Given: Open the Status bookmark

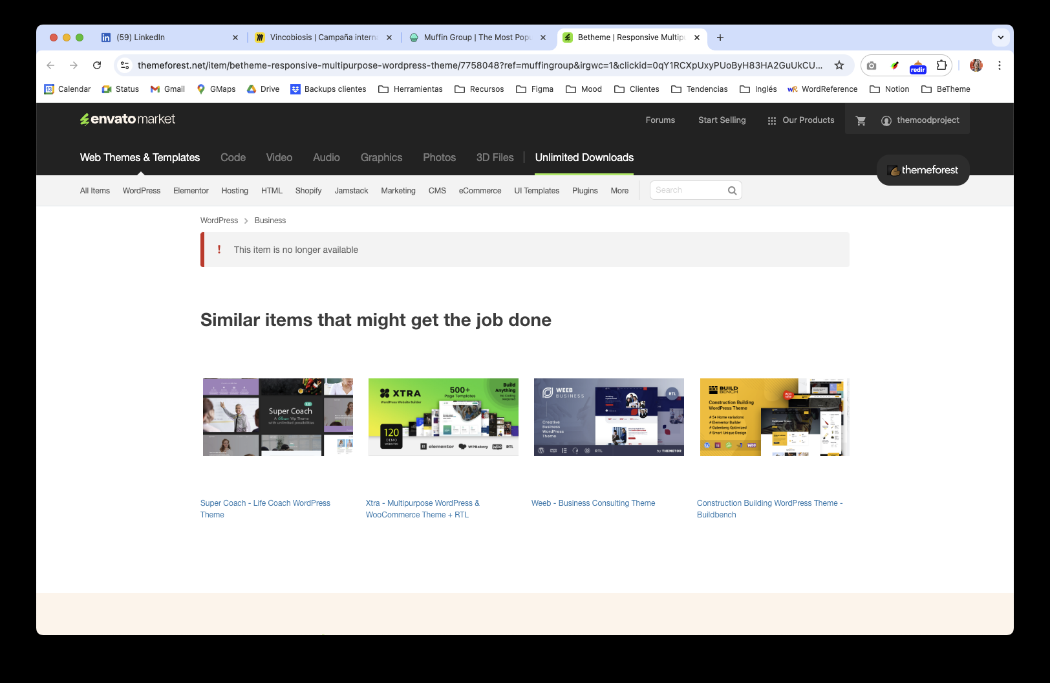Looking at the screenshot, I should 120,89.
